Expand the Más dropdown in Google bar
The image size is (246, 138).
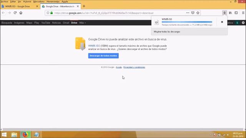82,23
